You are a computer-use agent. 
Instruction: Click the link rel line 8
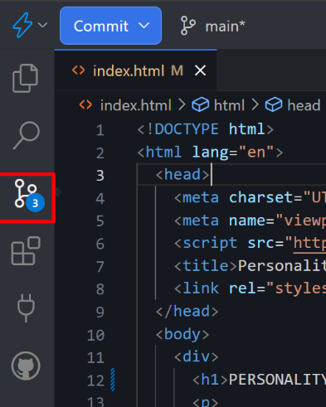tap(250, 288)
